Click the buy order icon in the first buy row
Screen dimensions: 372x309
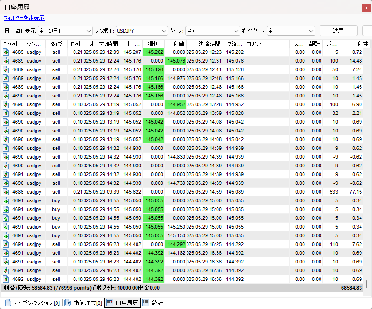tap(6, 200)
